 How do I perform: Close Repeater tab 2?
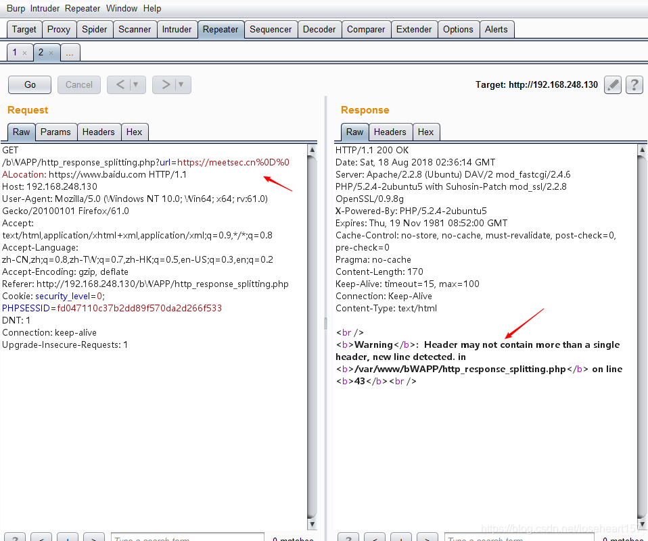tap(51, 53)
